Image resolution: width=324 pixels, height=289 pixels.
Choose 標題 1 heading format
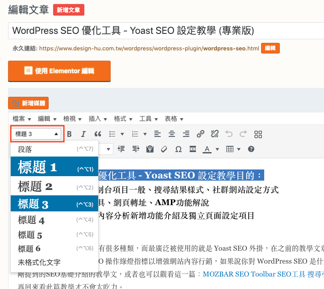pyautogui.click(x=54, y=167)
